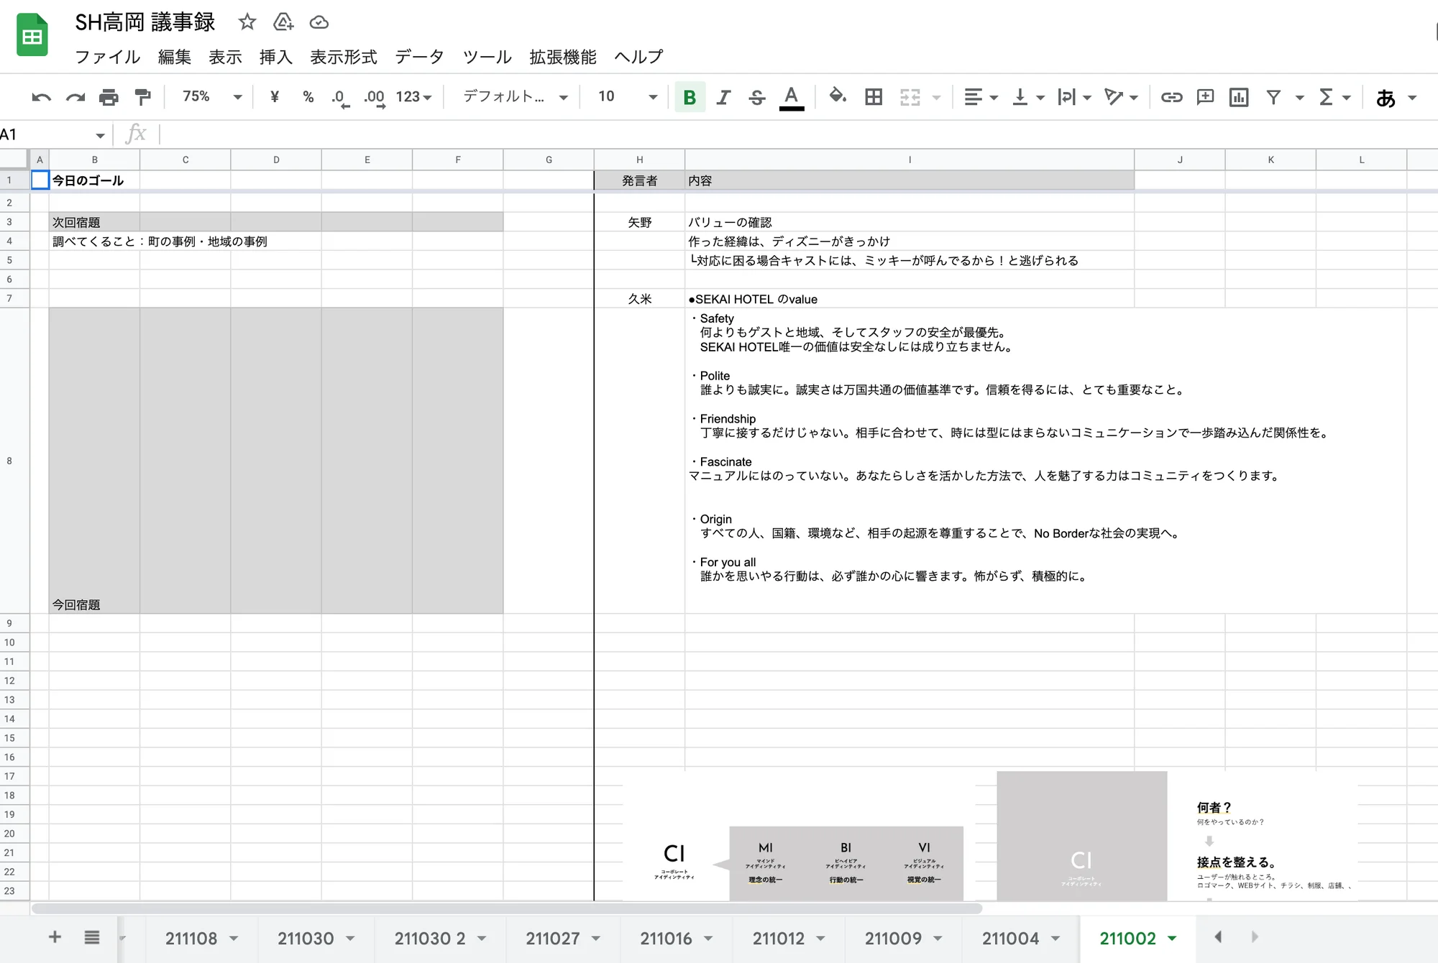This screenshot has width=1438, height=963.
Task: Open the 拡張機能 menu
Action: click(563, 57)
